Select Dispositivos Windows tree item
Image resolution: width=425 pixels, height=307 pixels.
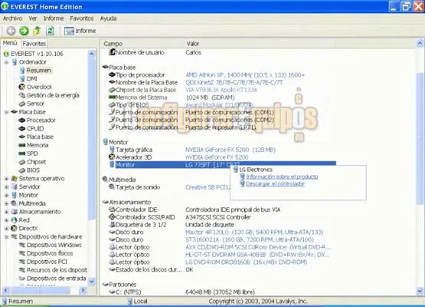click(54, 245)
